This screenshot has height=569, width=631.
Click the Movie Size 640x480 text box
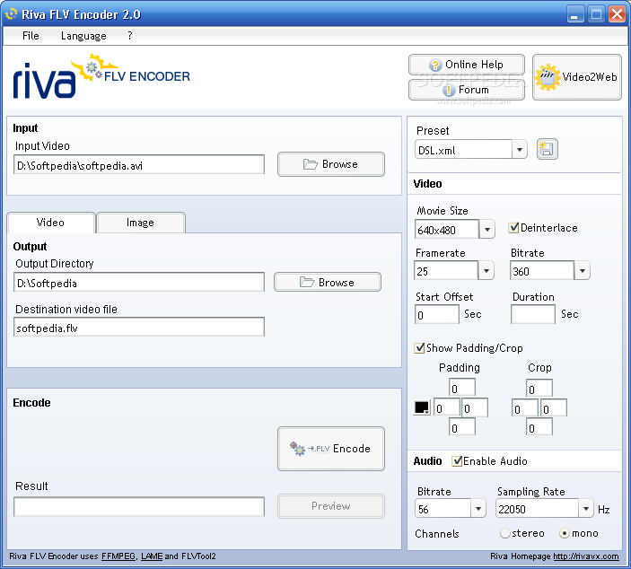coord(447,230)
